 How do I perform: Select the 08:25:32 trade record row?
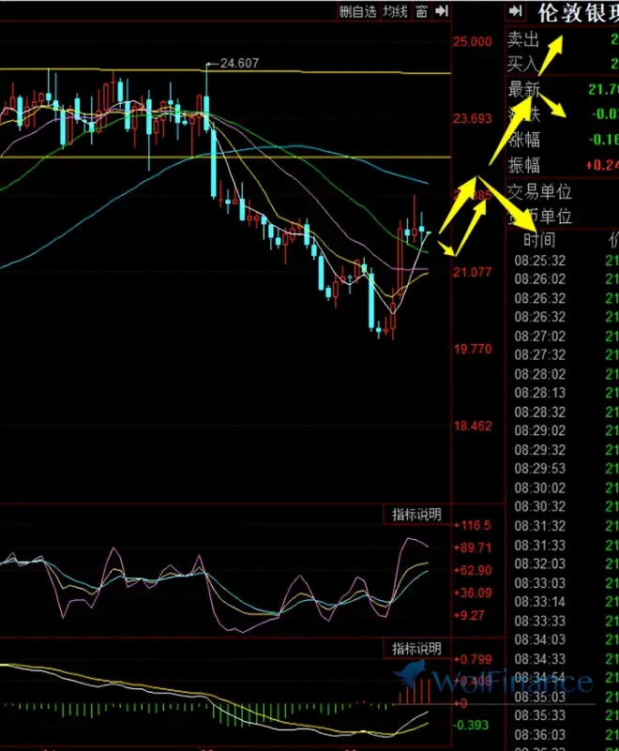click(539, 260)
